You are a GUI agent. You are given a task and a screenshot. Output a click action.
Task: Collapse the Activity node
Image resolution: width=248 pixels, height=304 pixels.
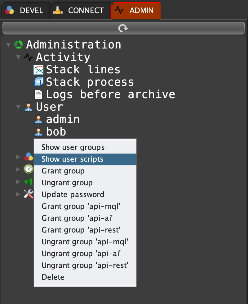(x=18, y=58)
